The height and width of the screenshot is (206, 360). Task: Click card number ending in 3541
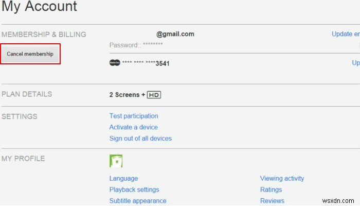[x=146, y=63]
